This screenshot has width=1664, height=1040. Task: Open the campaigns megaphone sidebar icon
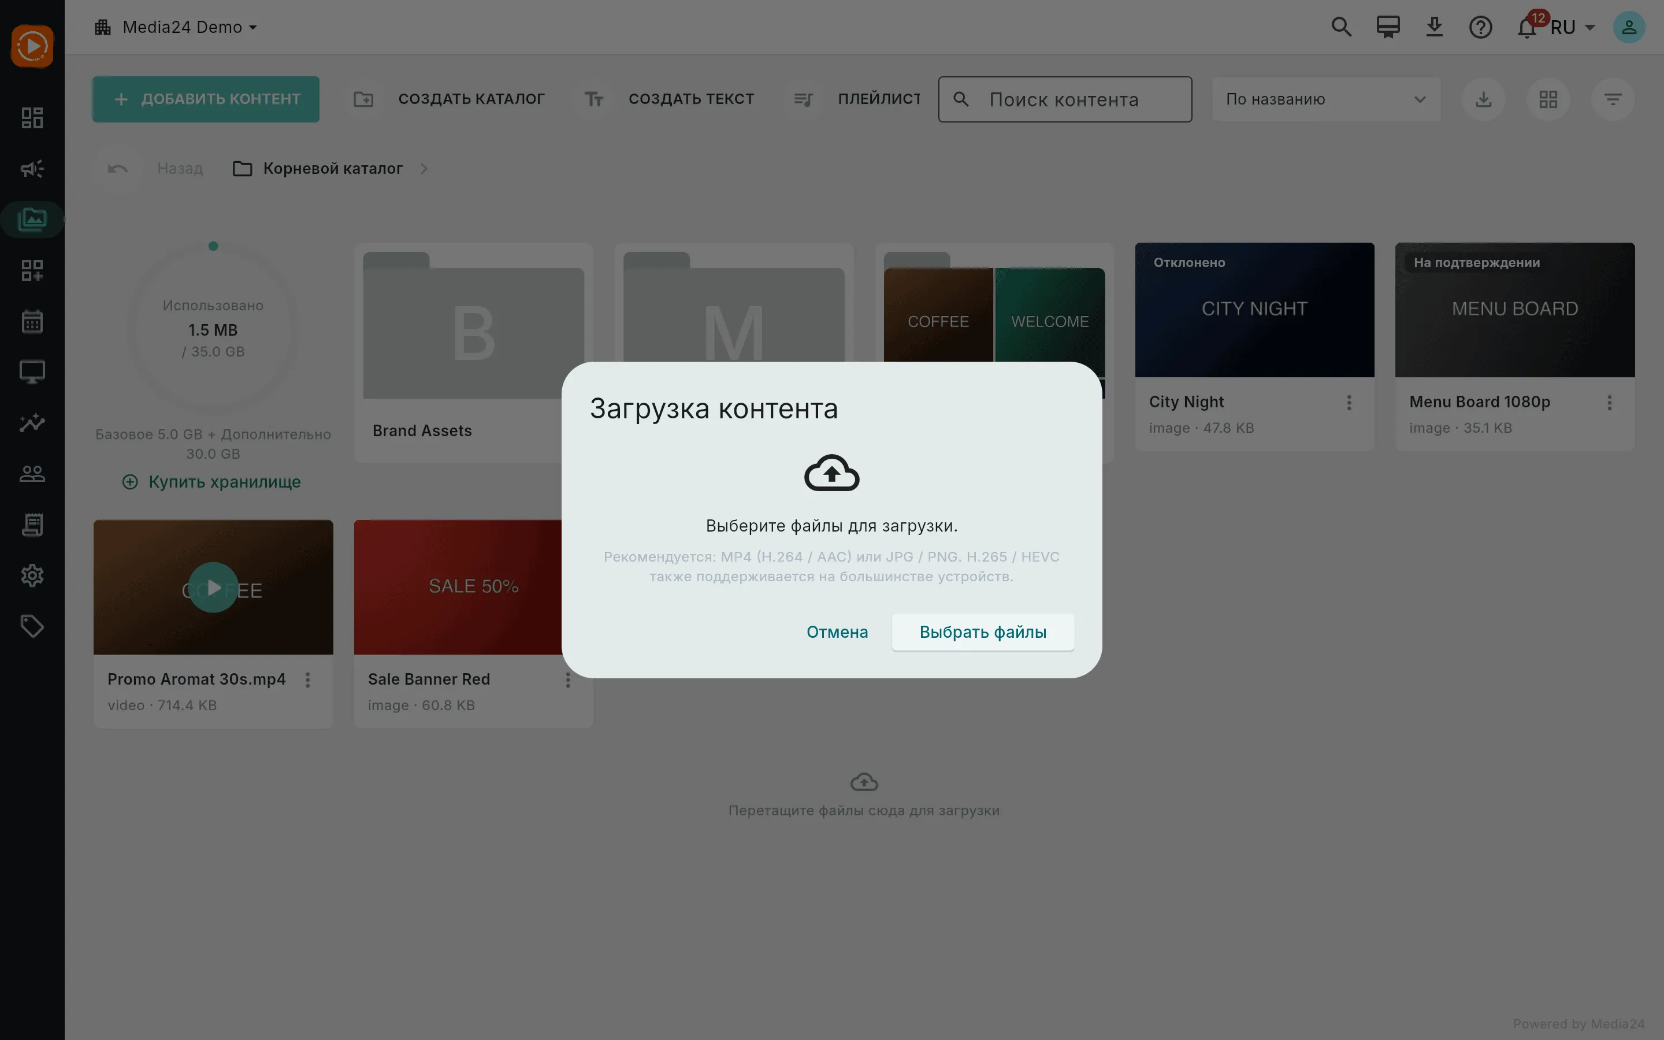(x=32, y=169)
